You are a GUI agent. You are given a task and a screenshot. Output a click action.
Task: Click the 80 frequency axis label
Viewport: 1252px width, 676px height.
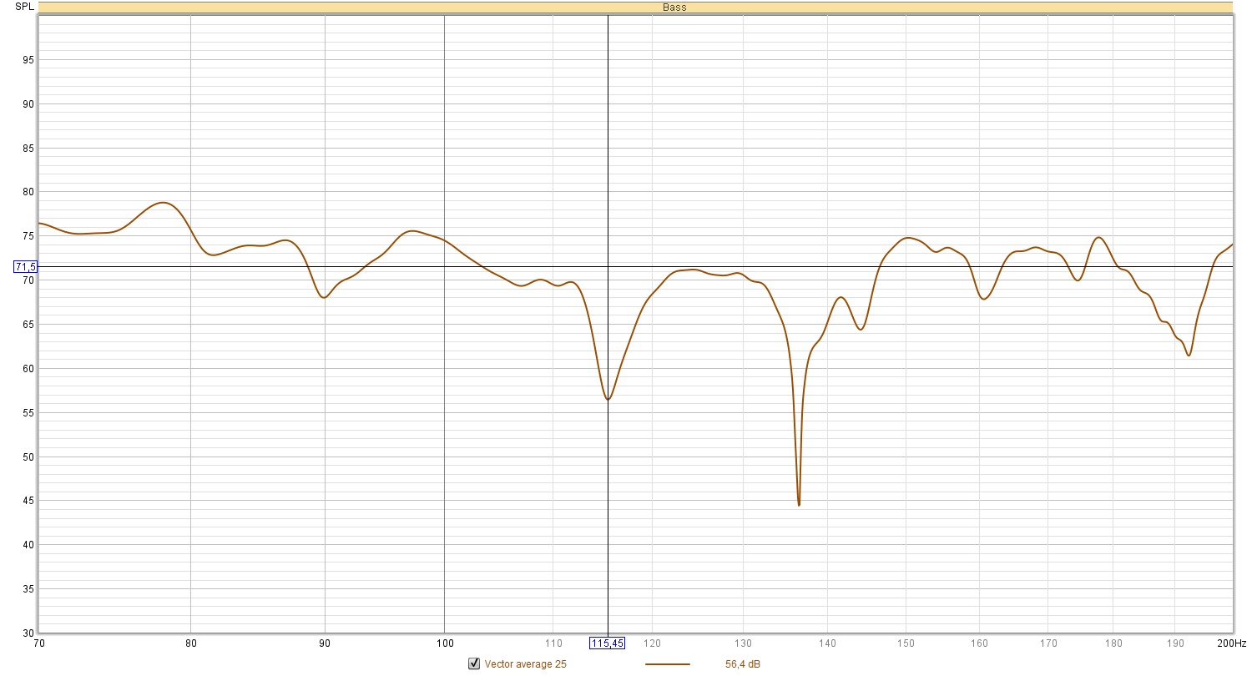click(x=190, y=643)
